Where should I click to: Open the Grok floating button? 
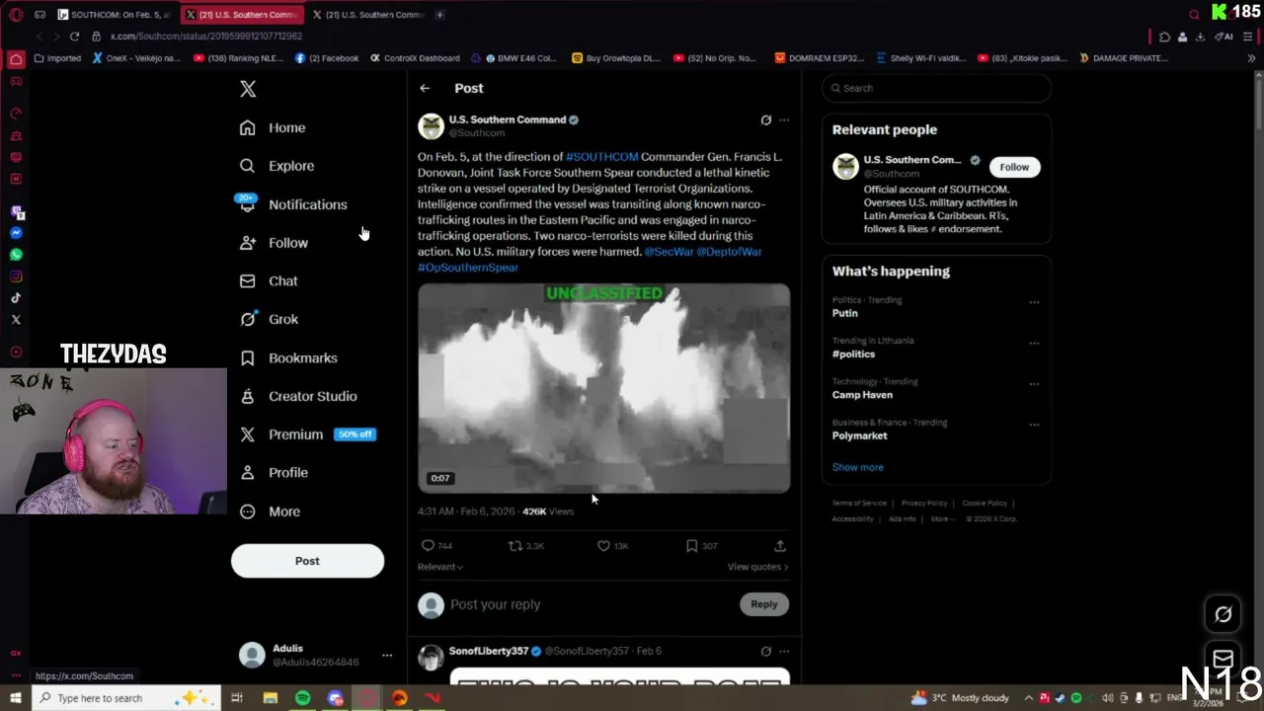click(1223, 614)
